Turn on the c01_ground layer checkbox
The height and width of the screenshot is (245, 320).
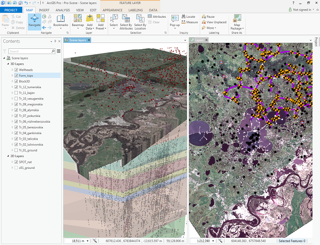[x=16, y=167]
